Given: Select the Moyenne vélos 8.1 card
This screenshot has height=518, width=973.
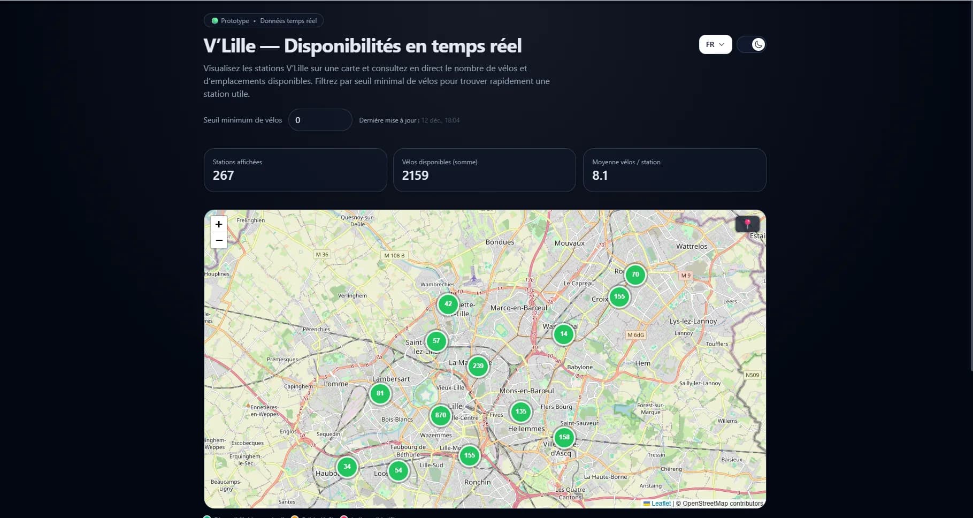Looking at the screenshot, I should (675, 170).
